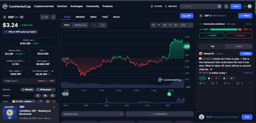Viewport: 256px width, 123px height.
Task: Switch to the Markets tab
Action: [x=80, y=17]
